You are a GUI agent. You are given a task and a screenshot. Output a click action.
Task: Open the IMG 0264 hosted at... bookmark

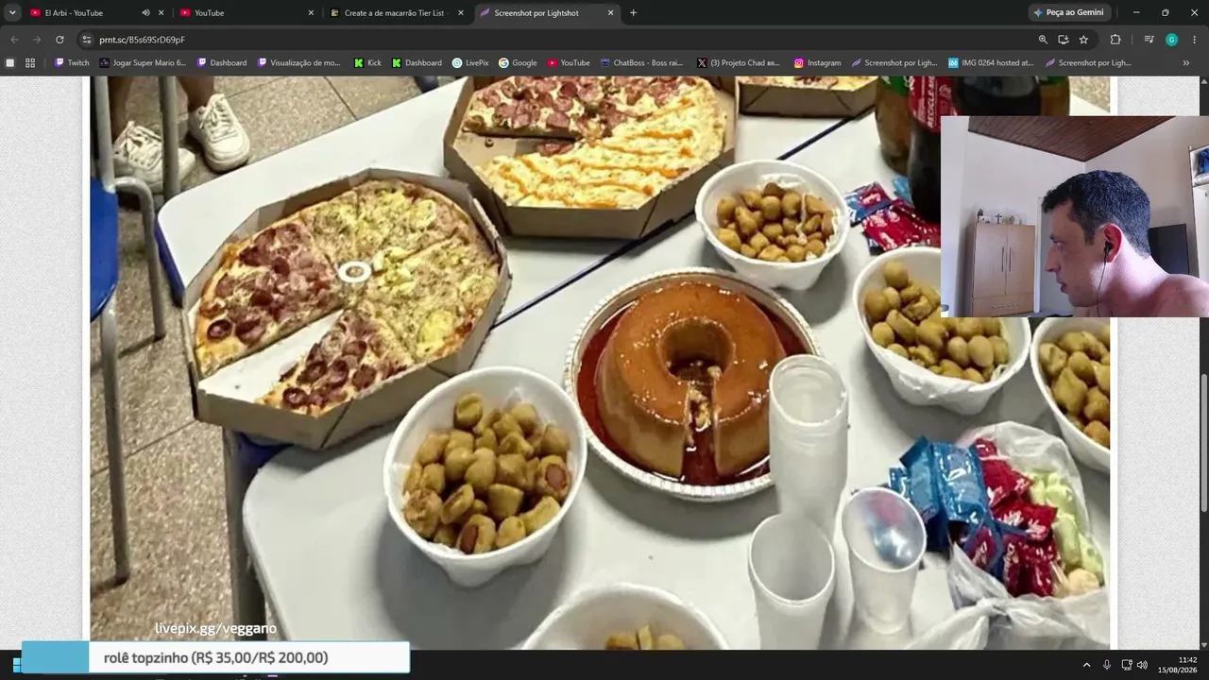tap(991, 63)
